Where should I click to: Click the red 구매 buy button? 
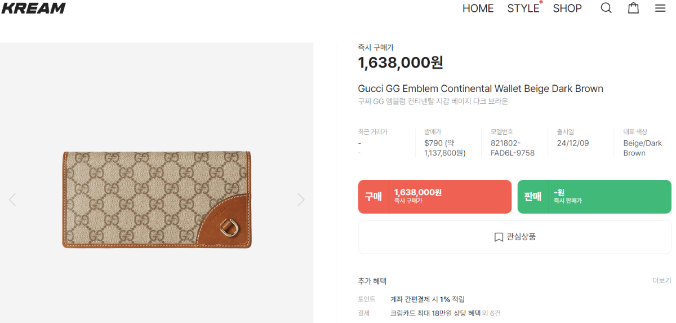tap(434, 197)
